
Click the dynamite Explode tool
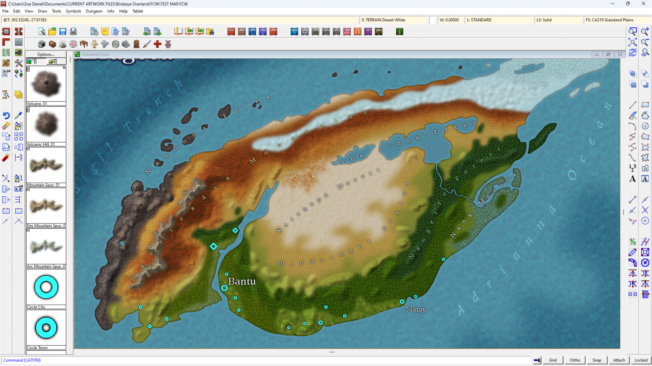click(x=6, y=158)
